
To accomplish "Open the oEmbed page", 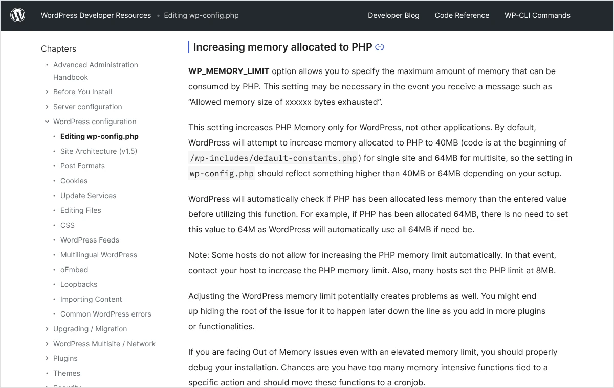I will point(74,270).
